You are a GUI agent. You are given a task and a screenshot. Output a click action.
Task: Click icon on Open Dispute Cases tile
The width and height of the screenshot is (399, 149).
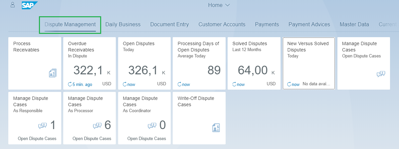click(381, 74)
